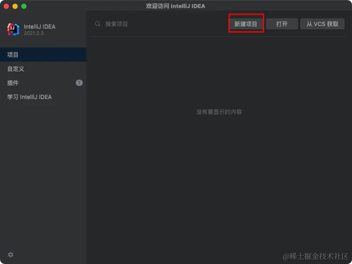Viewport: 352px width, 264px height.
Task: Click the IntelliJ IDEA product name text
Action: coord(40,27)
